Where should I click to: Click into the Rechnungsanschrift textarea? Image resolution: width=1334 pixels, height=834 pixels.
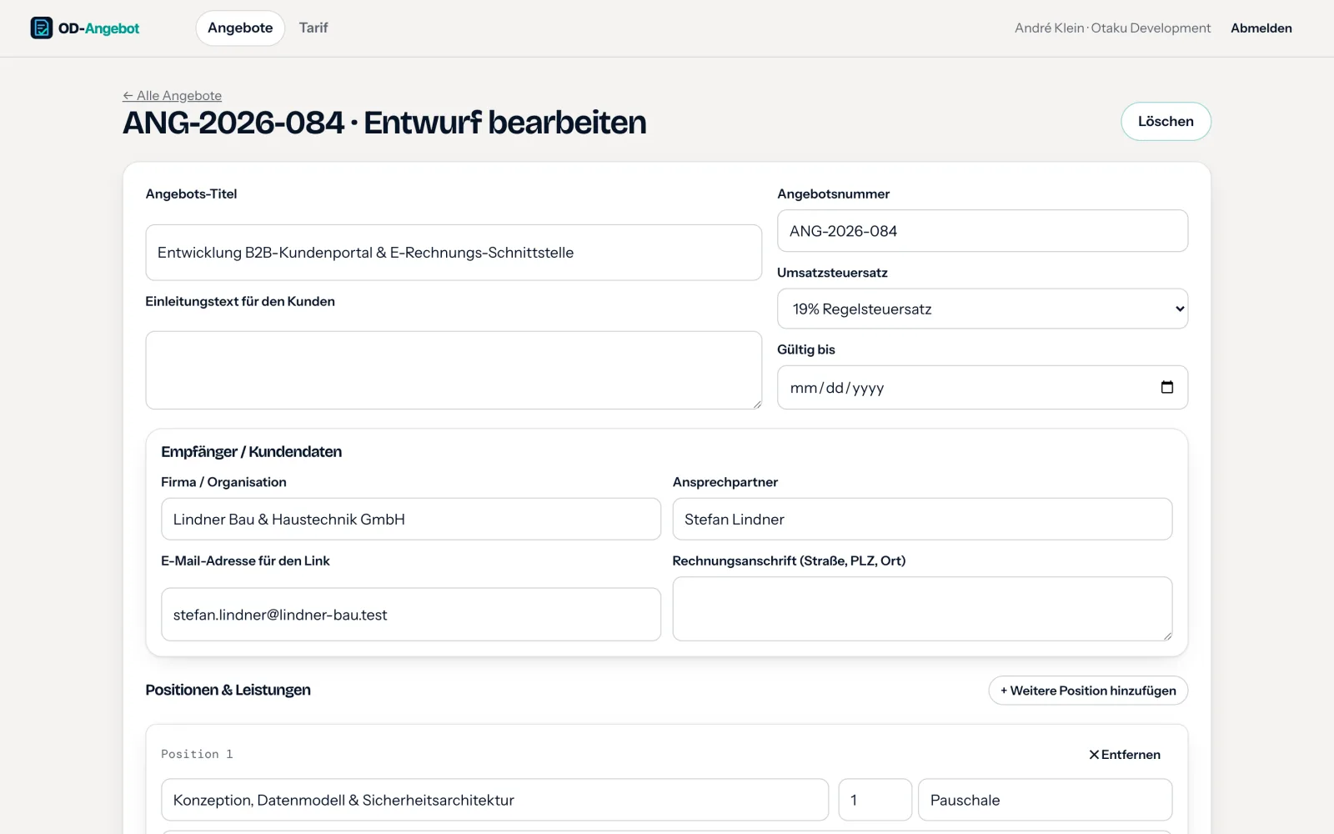pyautogui.click(x=922, y=609)
